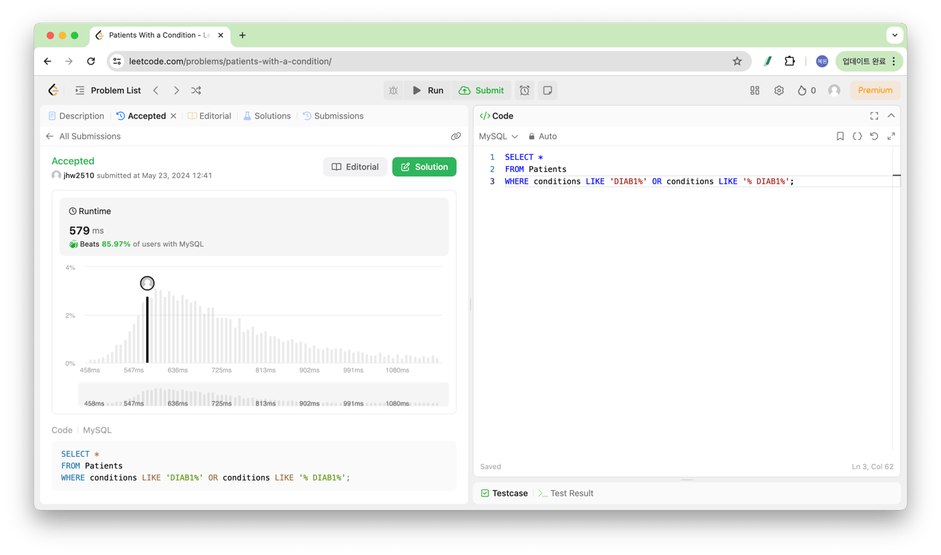Image resolution: width=941 pixels, height=555 pixels.
Task: Submit the solution
Action: [481, 90]
